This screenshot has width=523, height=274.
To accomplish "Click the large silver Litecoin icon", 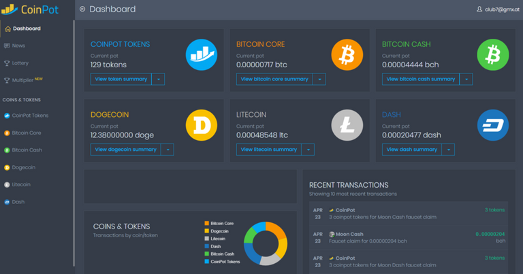I will tap(347, 125).
